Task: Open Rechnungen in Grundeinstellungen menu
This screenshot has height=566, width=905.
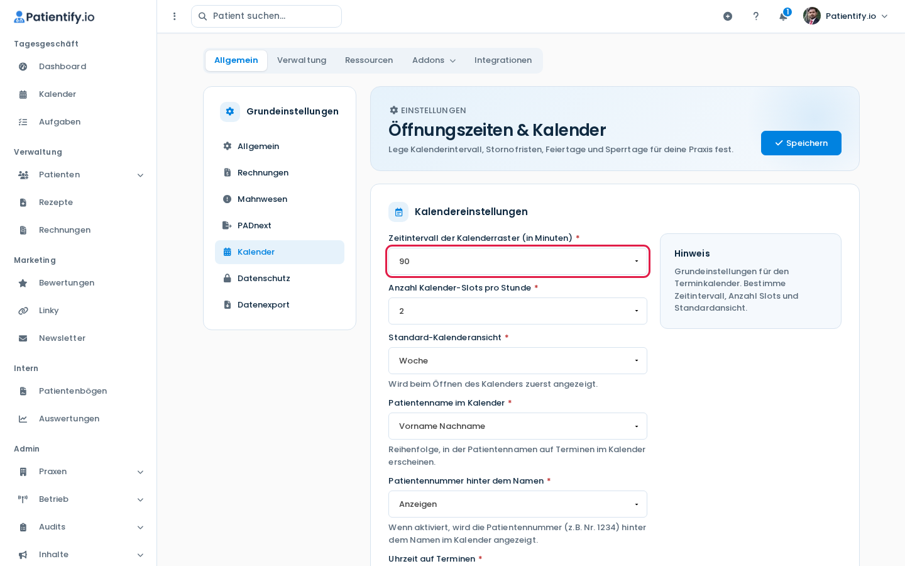Action: (280, 173)
